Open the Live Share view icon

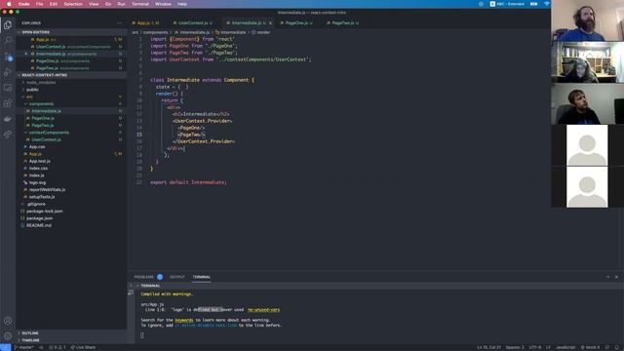point(8,135)
